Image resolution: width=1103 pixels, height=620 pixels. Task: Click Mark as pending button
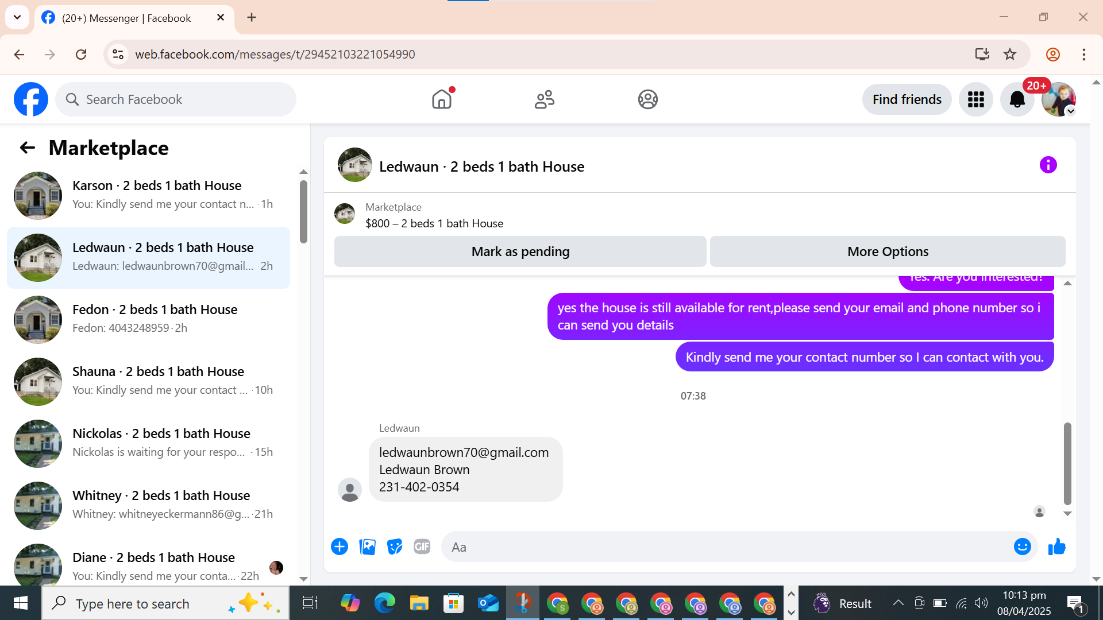(x=520, y=251)
